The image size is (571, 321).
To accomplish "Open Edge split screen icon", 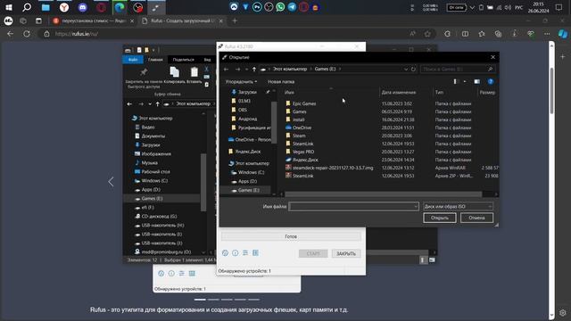I will (x=465, y=34).
